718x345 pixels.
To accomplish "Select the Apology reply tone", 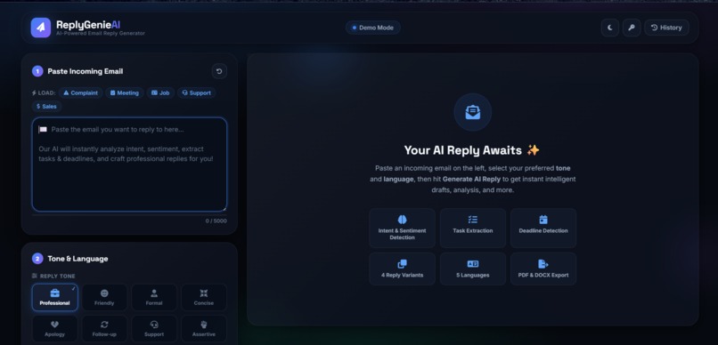I will (54, 328).
